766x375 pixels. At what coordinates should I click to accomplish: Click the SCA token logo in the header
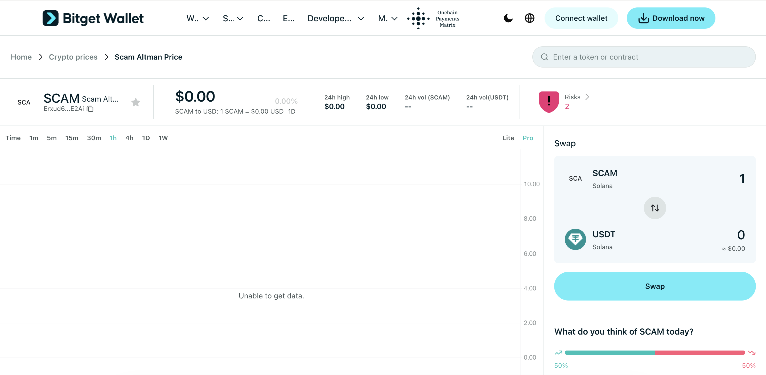click(24, 102)
